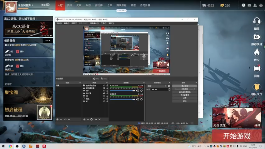
Task: Open game settings gear at top right
Action: 261,5
